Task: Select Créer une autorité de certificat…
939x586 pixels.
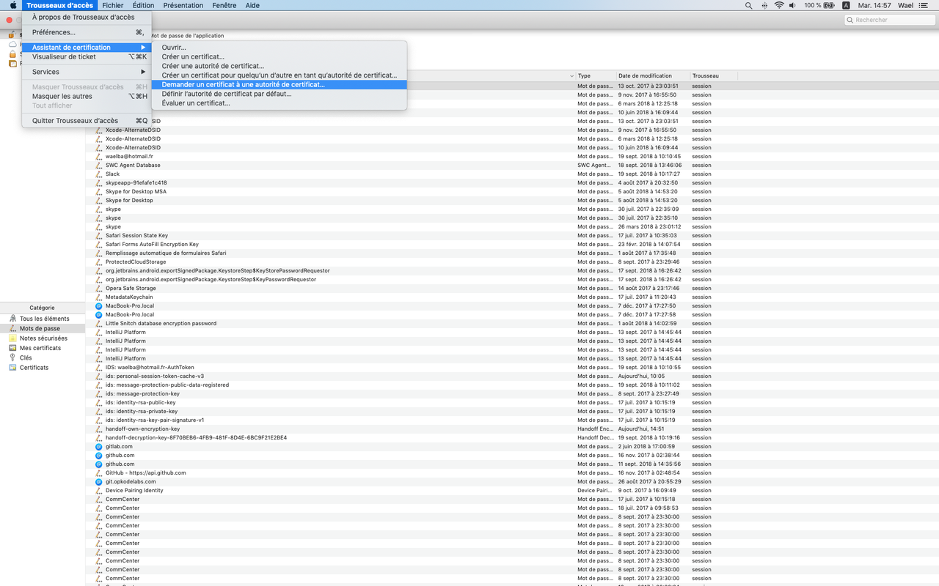Action: coord(279,66)
